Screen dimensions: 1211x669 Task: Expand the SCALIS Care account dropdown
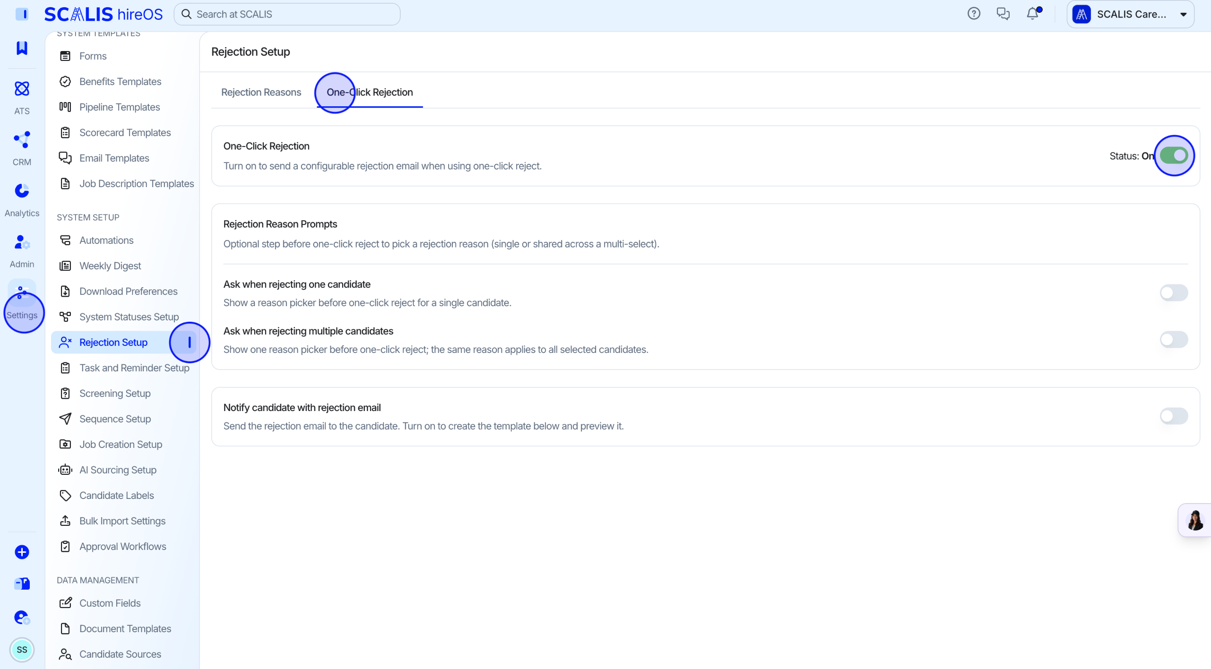pos(1130,14)
